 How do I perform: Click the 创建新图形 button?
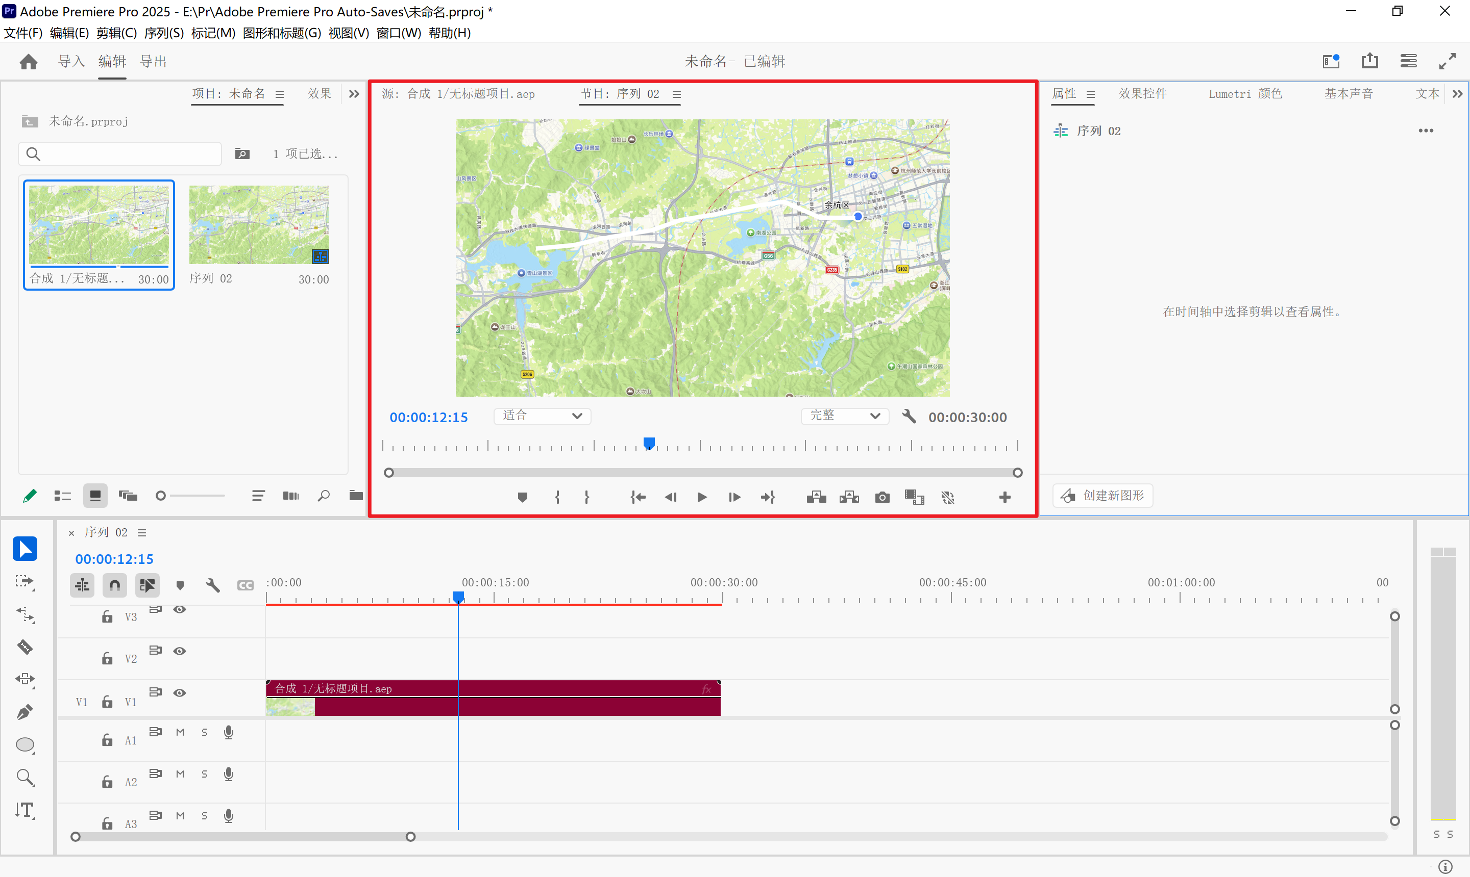tap(1102, 495)
